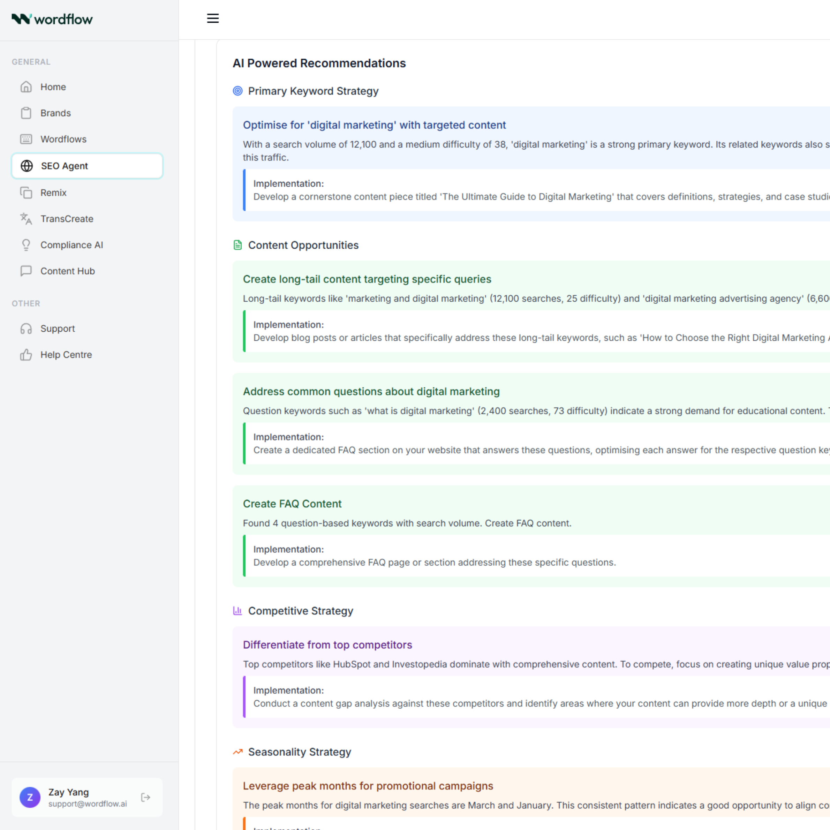The height and width of the screenshot is (830, 830).
Task: Click the Brands clipboard icon
Action: (x=26, y=113)
